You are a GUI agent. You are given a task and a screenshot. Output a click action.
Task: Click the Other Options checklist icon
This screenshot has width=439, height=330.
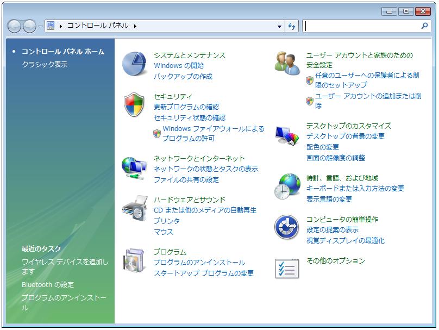[x=287, y=269]
